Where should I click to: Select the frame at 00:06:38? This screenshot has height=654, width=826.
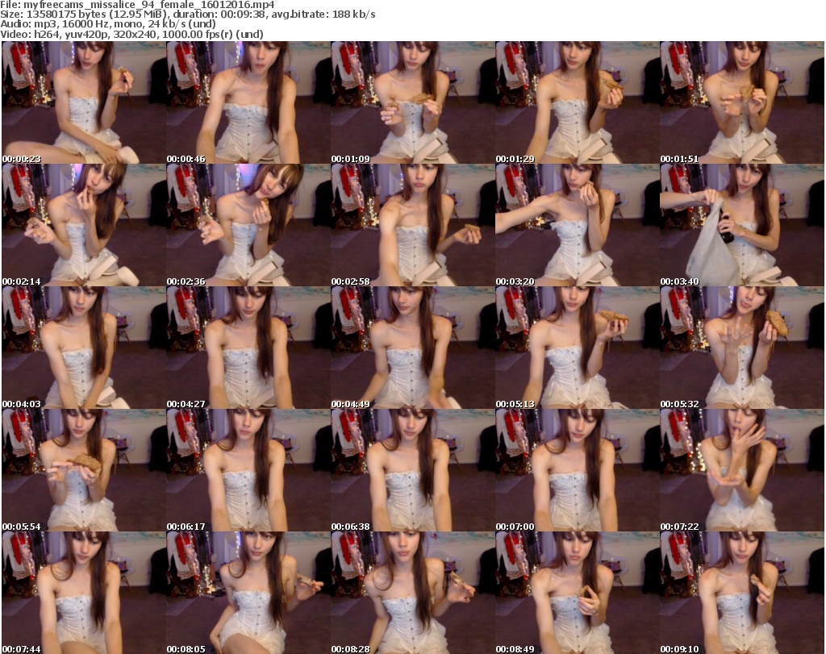point(412,470)
